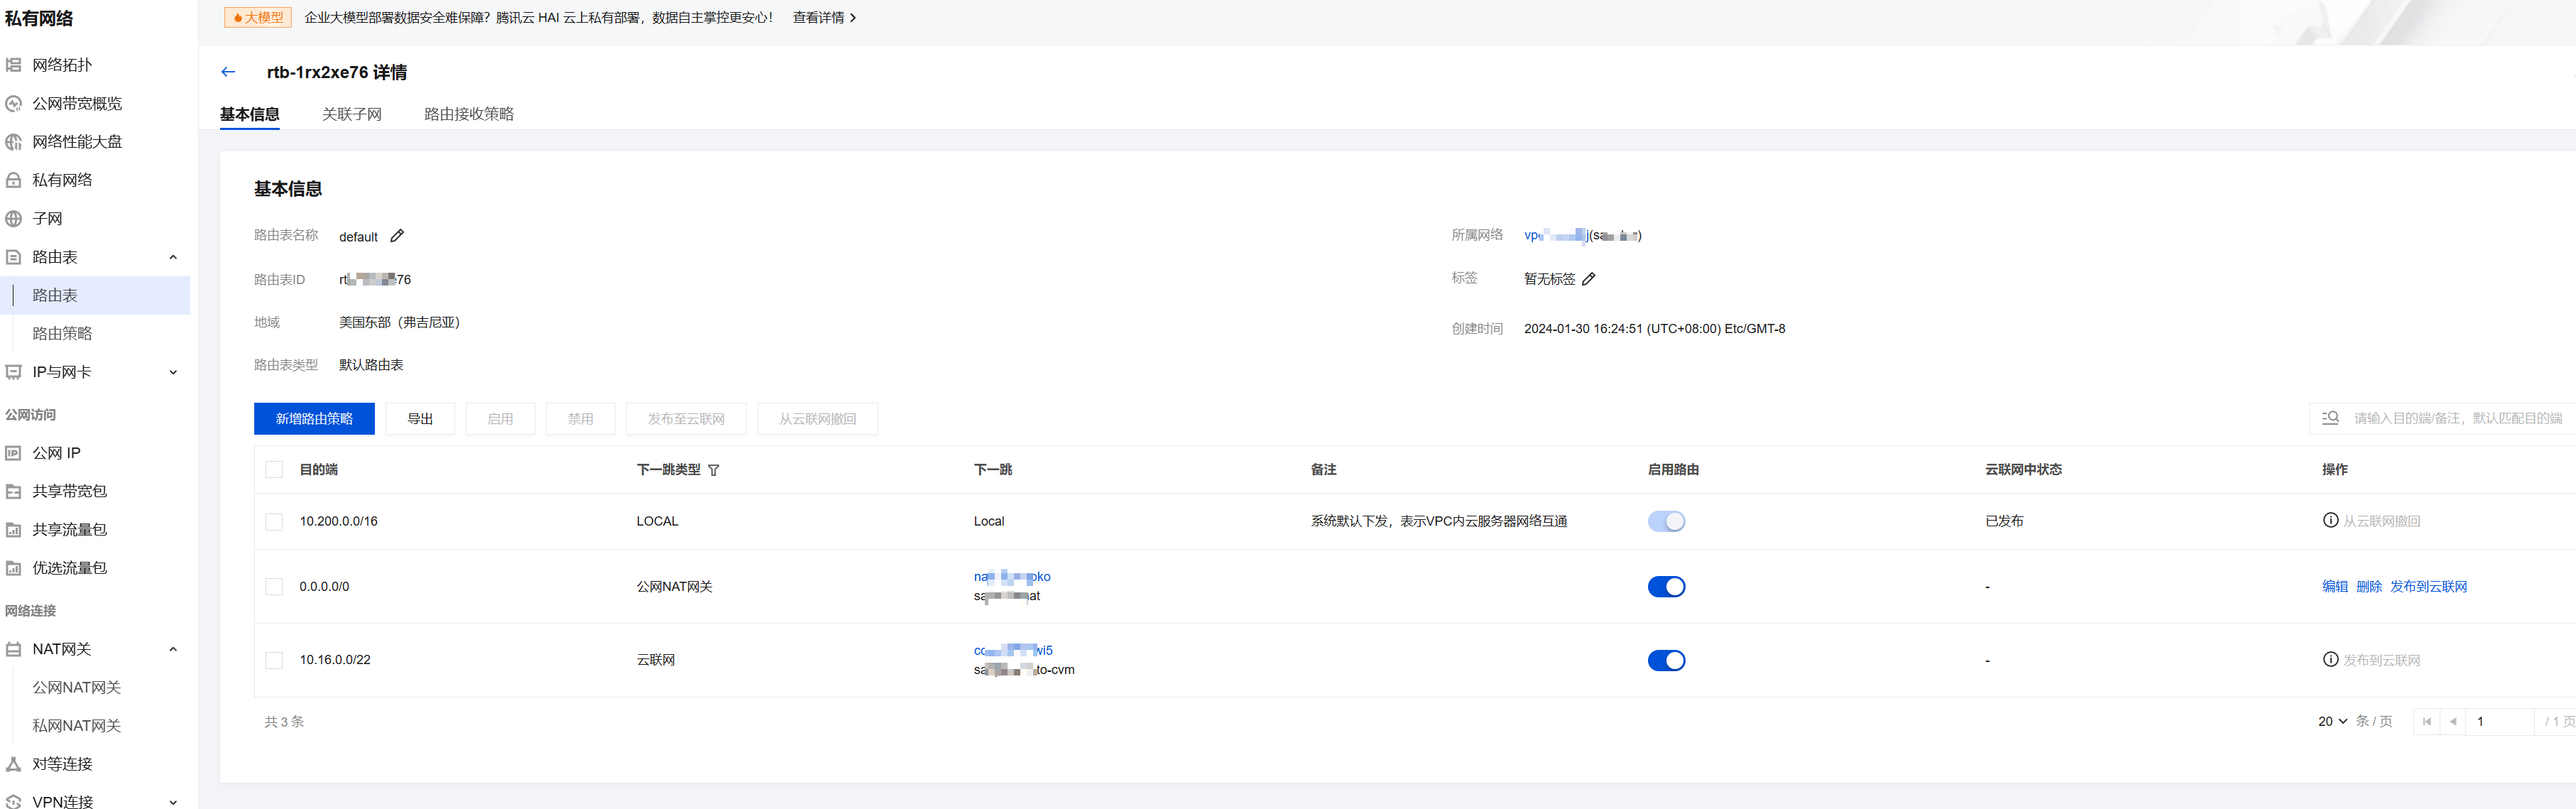Click the 新增路由策略 button
Image resolution: width=2576 pixels, height=809 pixels.
314,418
